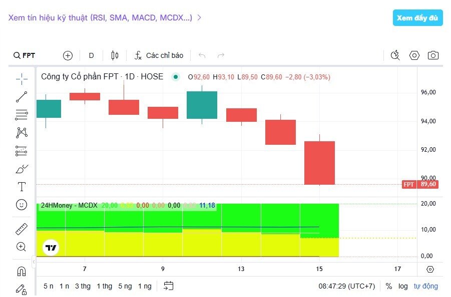Open the quick search lightning icon
The height and width of the screenshot is (297, 451).
tap(395, 55)
